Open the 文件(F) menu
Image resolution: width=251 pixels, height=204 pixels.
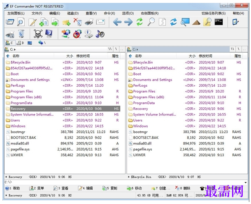[37, 13]
